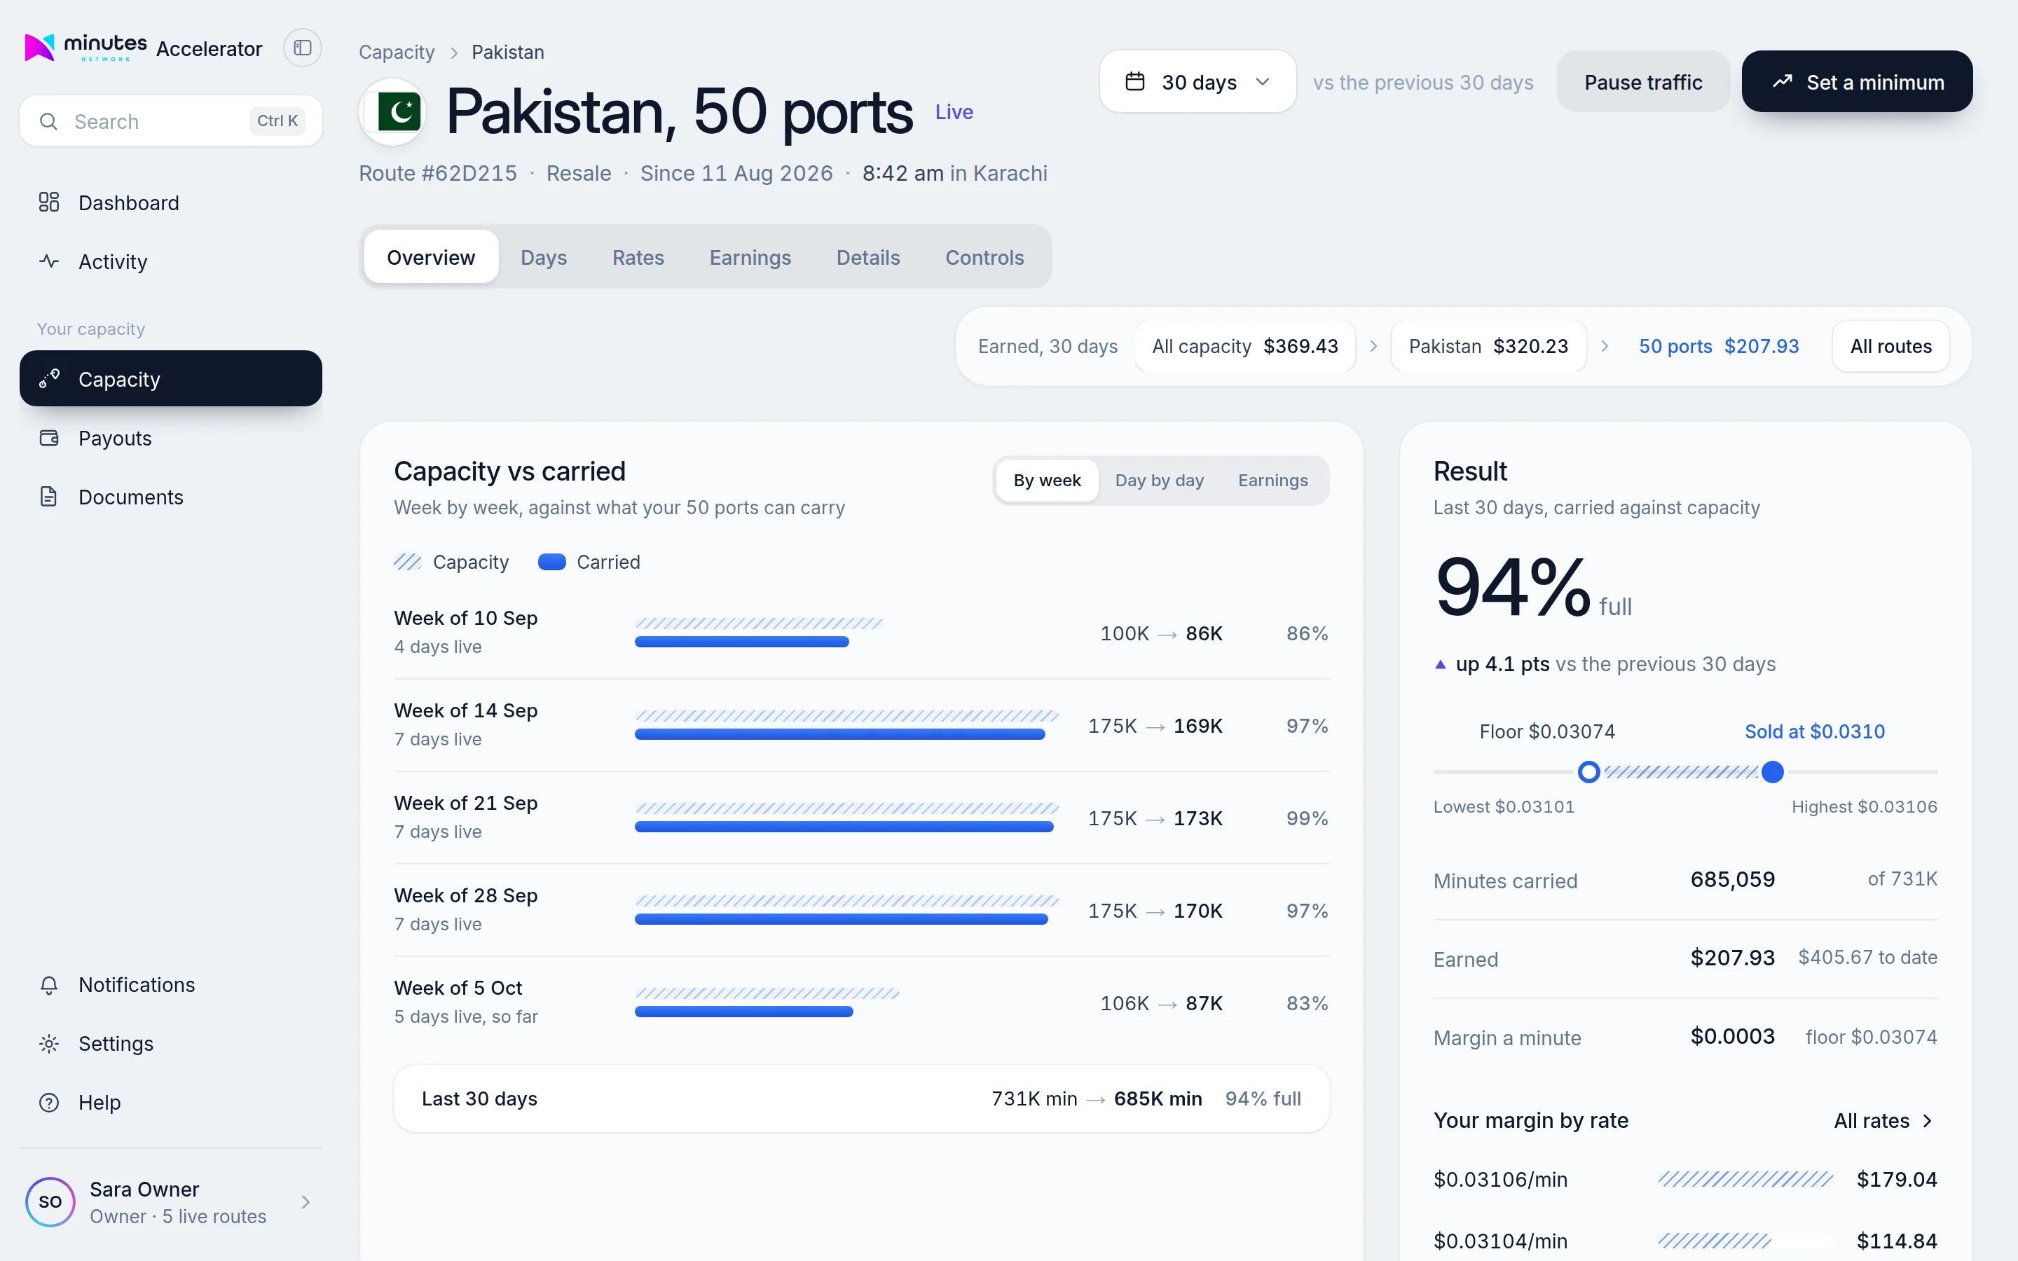Go to Capacity breadcrumb link
This screenshot has width=2018, height=1261.
(397, 52)
